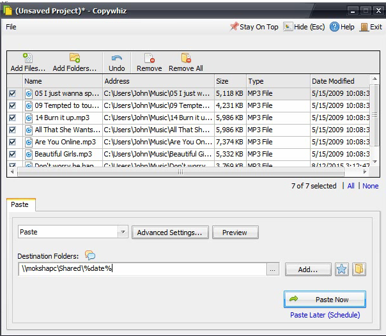Image resolution: width=386 pixels, height=336 pixels.
Task: Click Paste Later (Schedule) link
Action: point(325,315)
